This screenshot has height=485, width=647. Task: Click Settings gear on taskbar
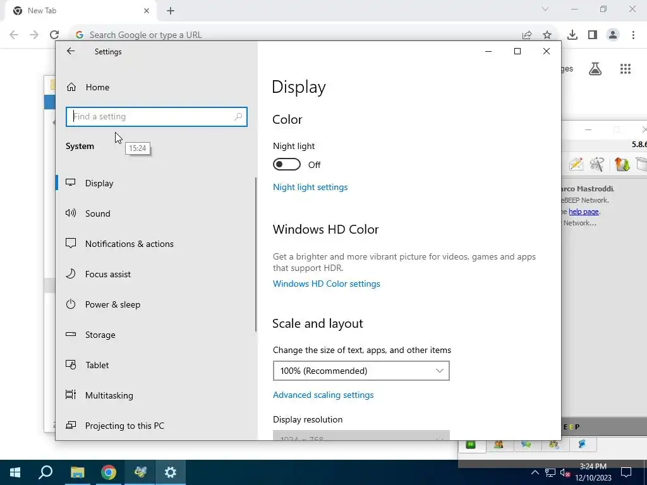171,472
